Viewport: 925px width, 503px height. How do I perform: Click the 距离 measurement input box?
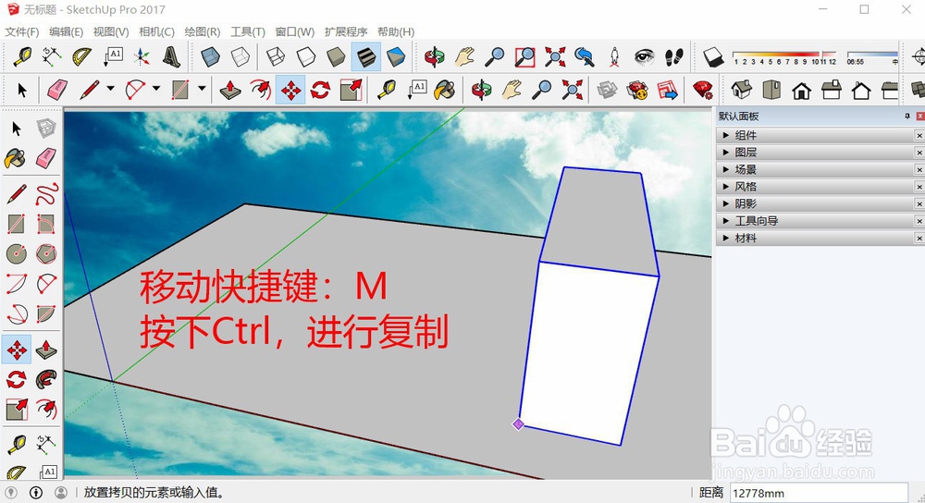pos(819,493)
